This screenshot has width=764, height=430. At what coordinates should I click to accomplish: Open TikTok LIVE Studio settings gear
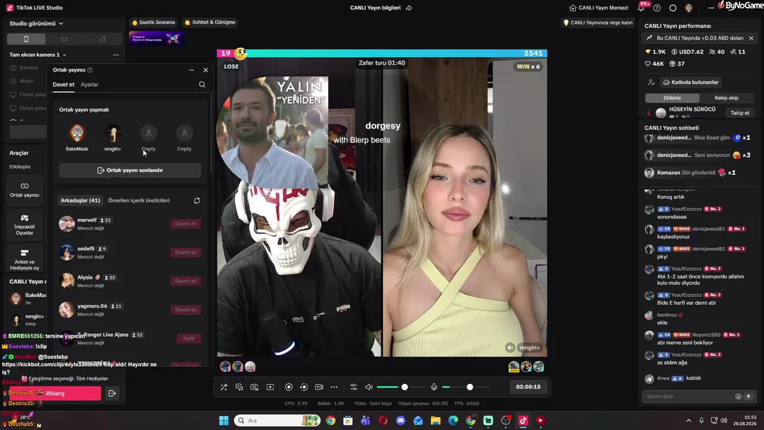click(673, 8)
